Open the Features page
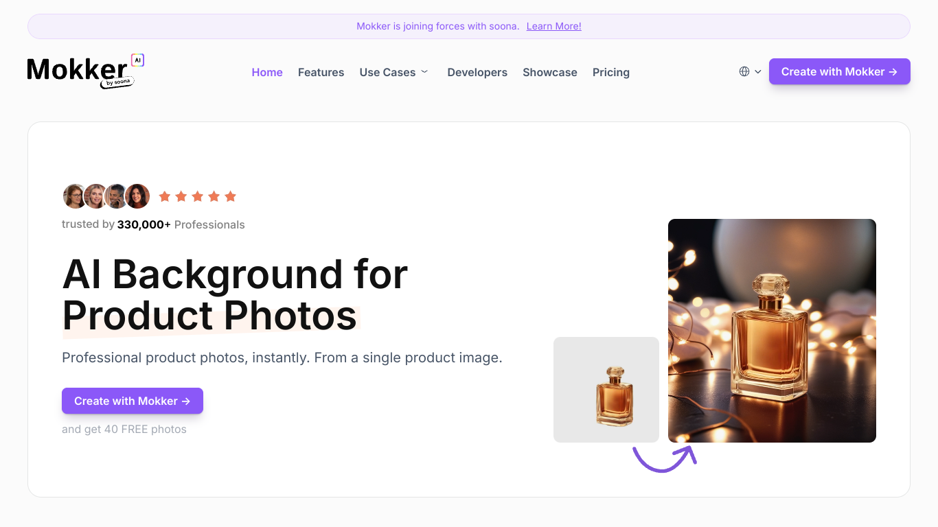 click(x=321, y=72)
